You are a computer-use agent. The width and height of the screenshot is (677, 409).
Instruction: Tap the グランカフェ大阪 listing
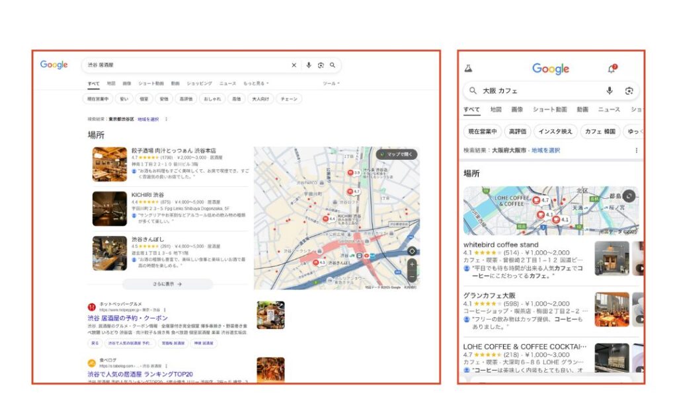point(489,295)
